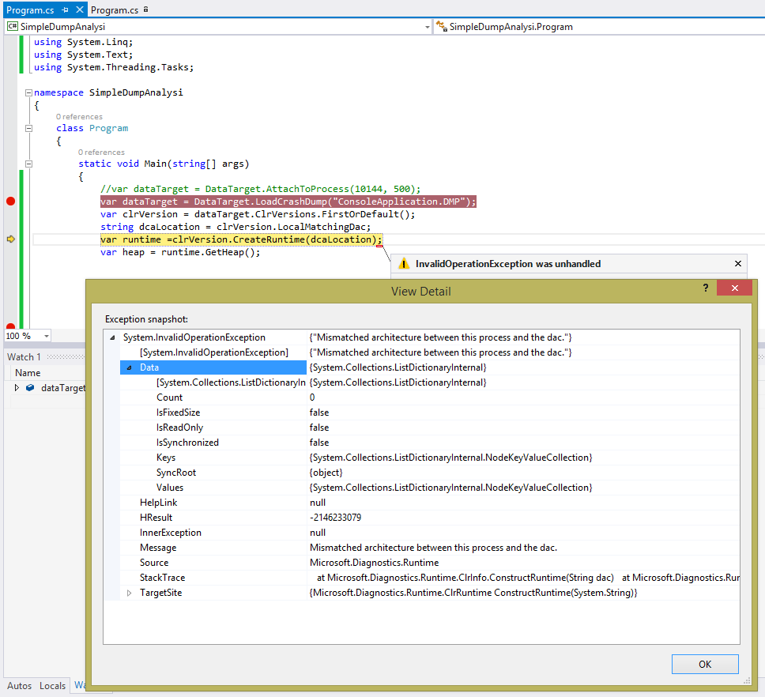
Task: Open the Locals tab
Action: pos(52,686)
